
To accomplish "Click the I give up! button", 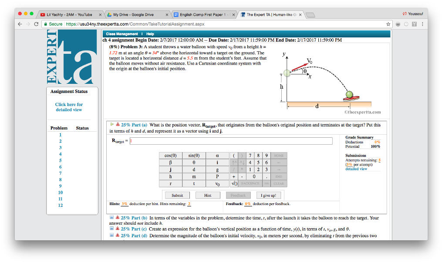I will (268, 196).
